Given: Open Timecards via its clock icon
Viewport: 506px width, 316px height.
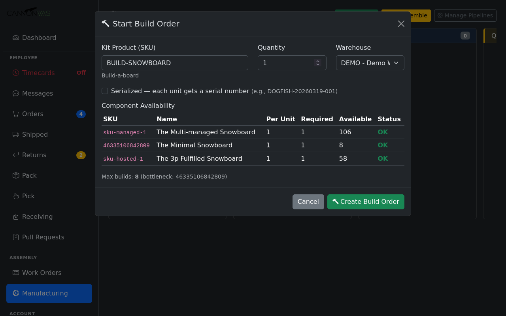Looking at the screenshot, I should coord(15,73).
